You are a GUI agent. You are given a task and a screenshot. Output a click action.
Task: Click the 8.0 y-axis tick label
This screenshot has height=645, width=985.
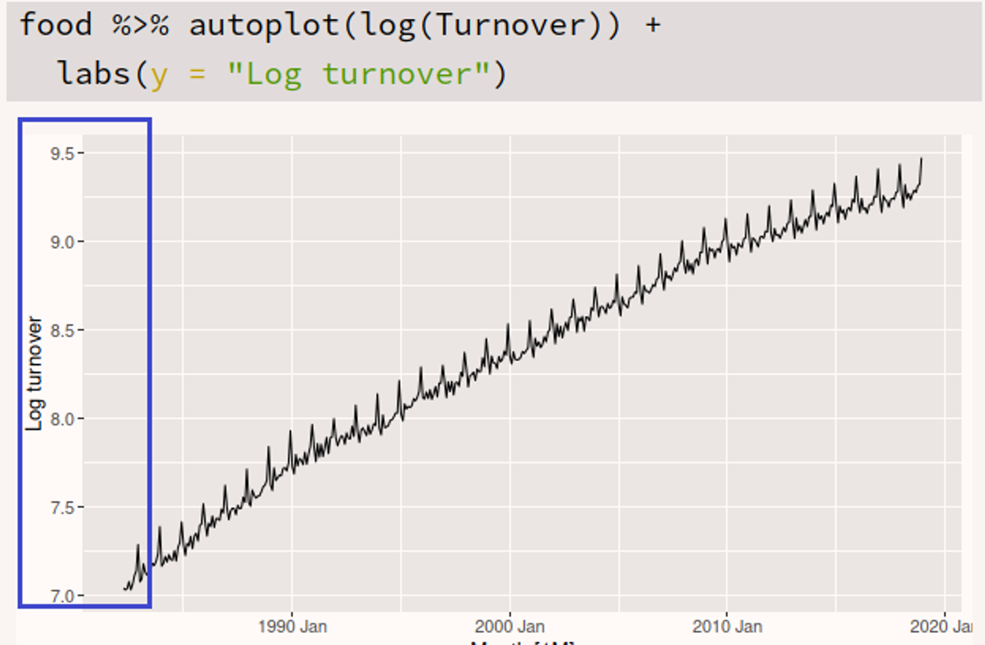coord(62,419)
